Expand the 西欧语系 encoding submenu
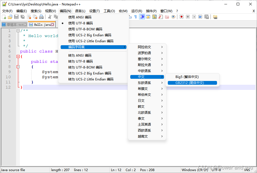The width and height of the screenshot is (257, 173). (147, 130)
